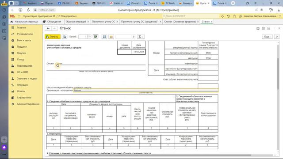Click the date cell 13.03.2023
Viewport: 283px width, 159px height.
tap(138, 52)
